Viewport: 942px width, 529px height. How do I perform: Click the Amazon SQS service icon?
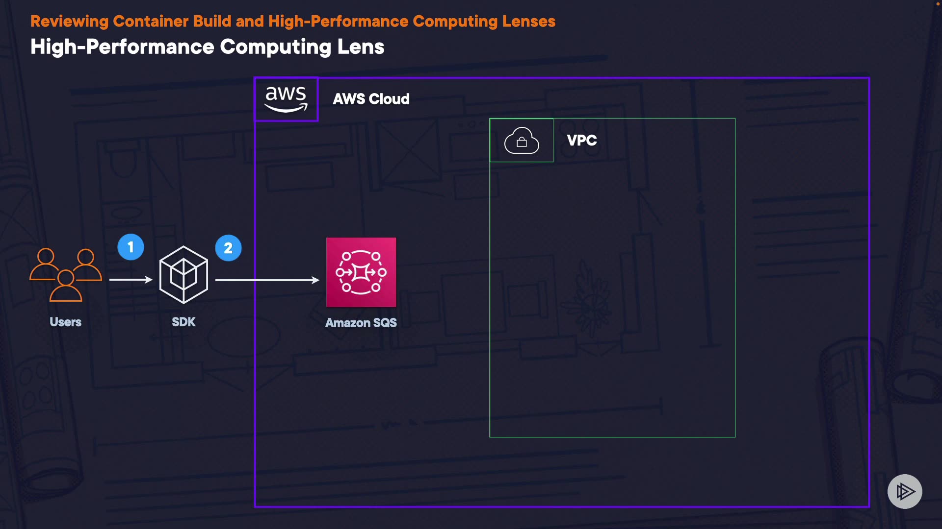[361, 272]
